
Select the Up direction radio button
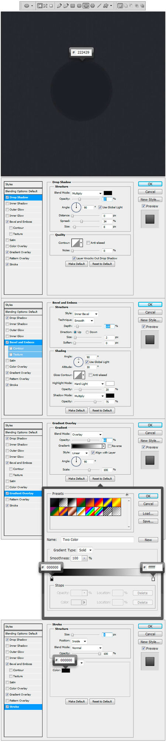(75, 332)
